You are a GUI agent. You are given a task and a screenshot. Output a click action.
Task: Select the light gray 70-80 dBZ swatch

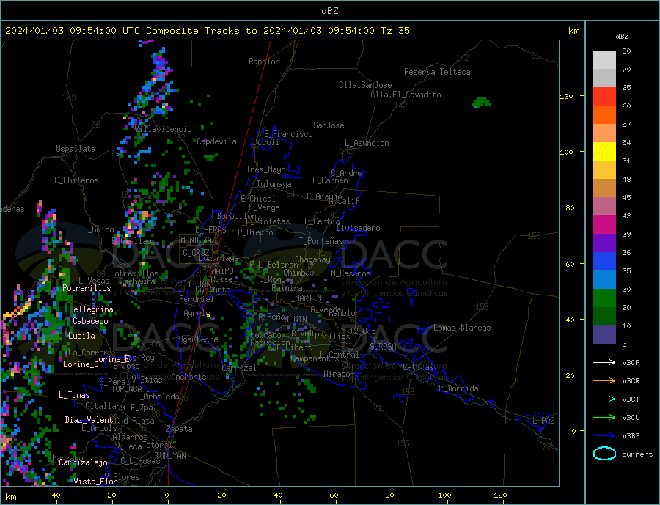604,60
